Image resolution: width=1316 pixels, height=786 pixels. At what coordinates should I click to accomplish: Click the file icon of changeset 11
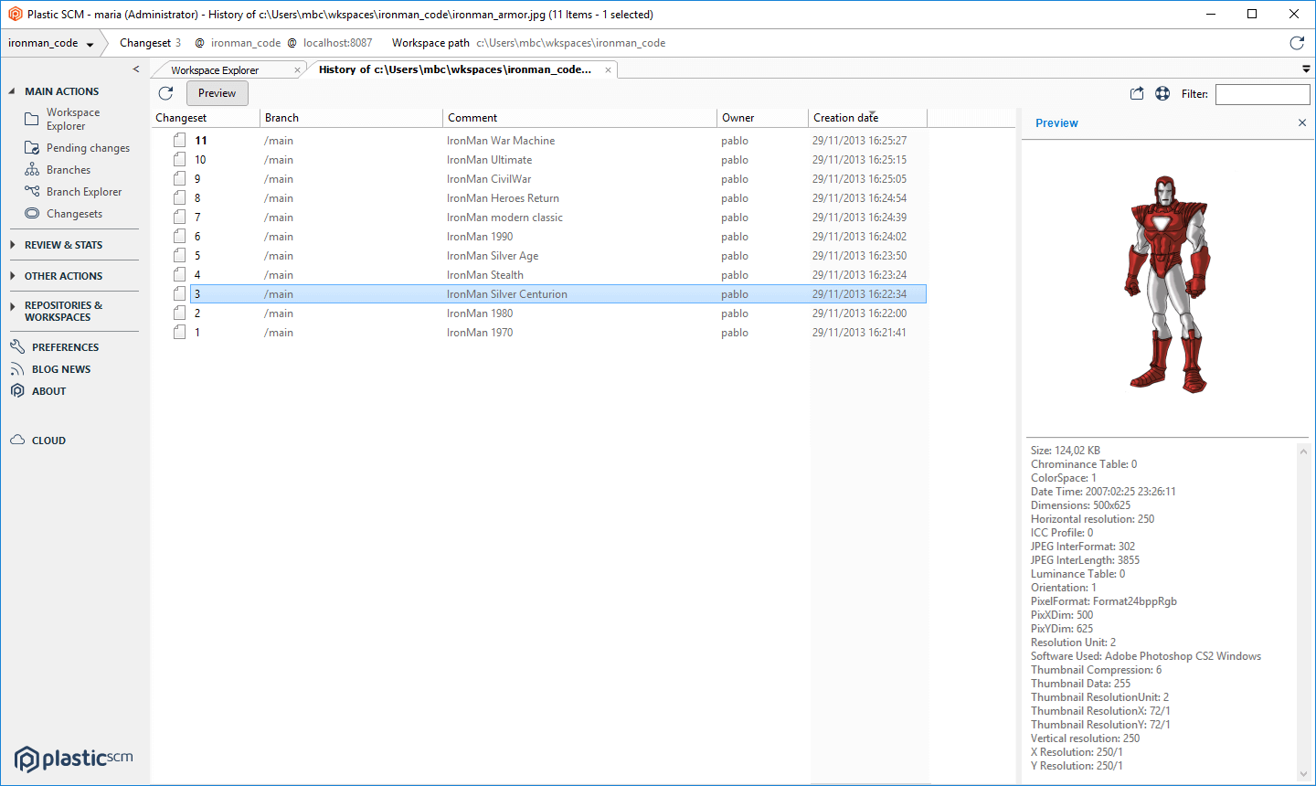180,141
